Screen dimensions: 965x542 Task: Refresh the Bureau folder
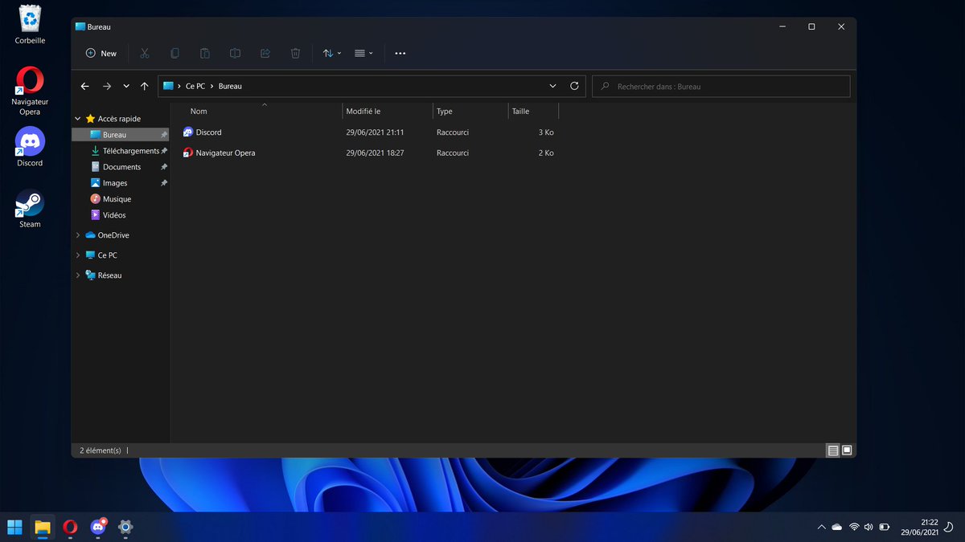[x=574, y=86]
